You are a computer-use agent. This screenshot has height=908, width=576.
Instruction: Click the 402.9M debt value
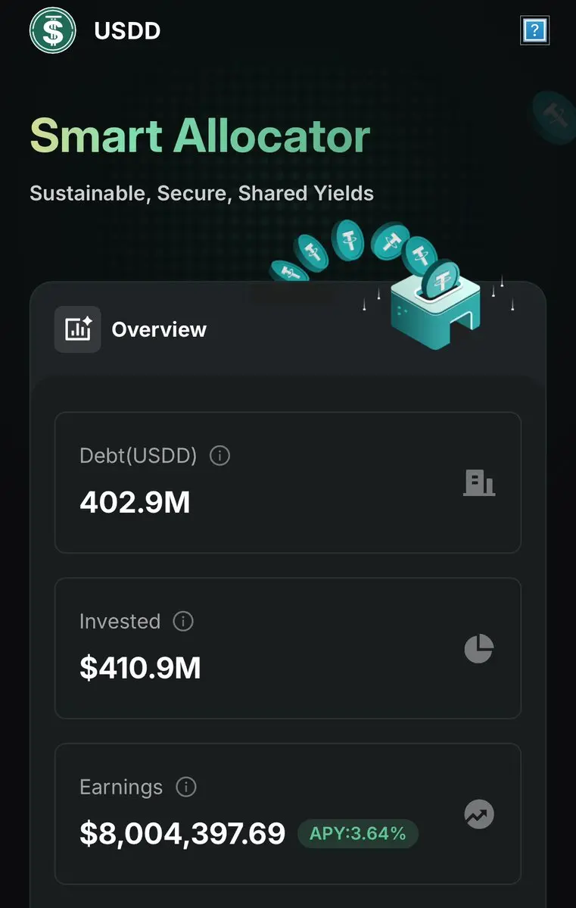(135, 502)
